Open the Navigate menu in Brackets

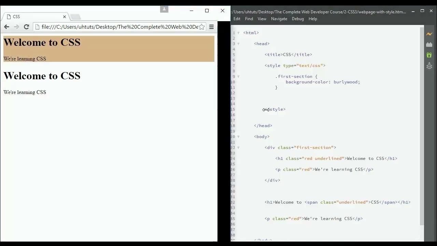coord(279,19)
